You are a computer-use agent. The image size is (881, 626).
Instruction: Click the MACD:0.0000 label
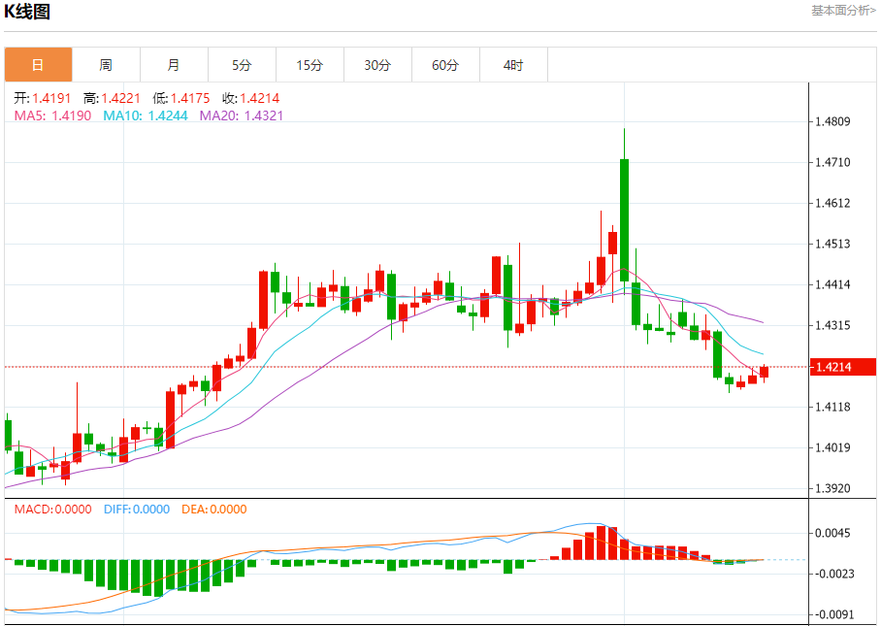[x=52, y=510]
